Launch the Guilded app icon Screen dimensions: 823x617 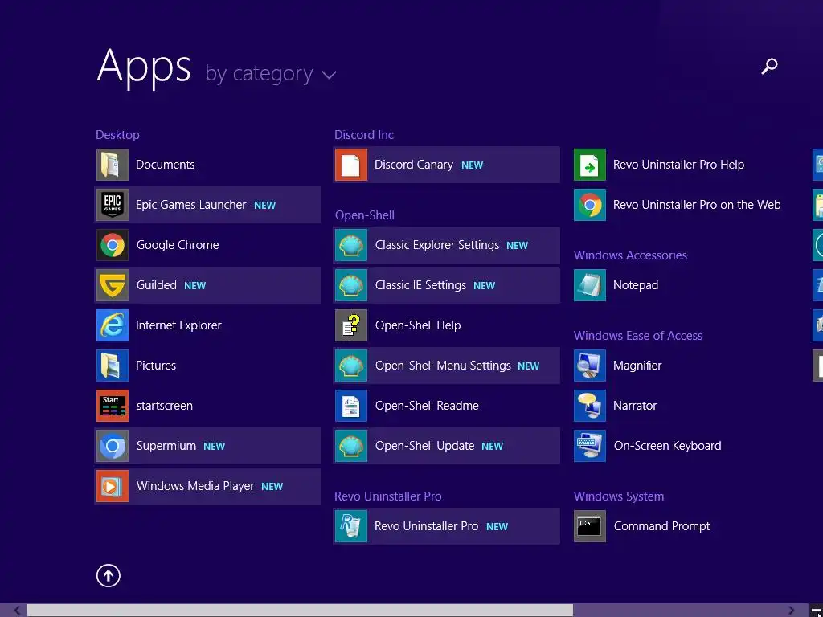pyautogui.click(x=113, y=285)
